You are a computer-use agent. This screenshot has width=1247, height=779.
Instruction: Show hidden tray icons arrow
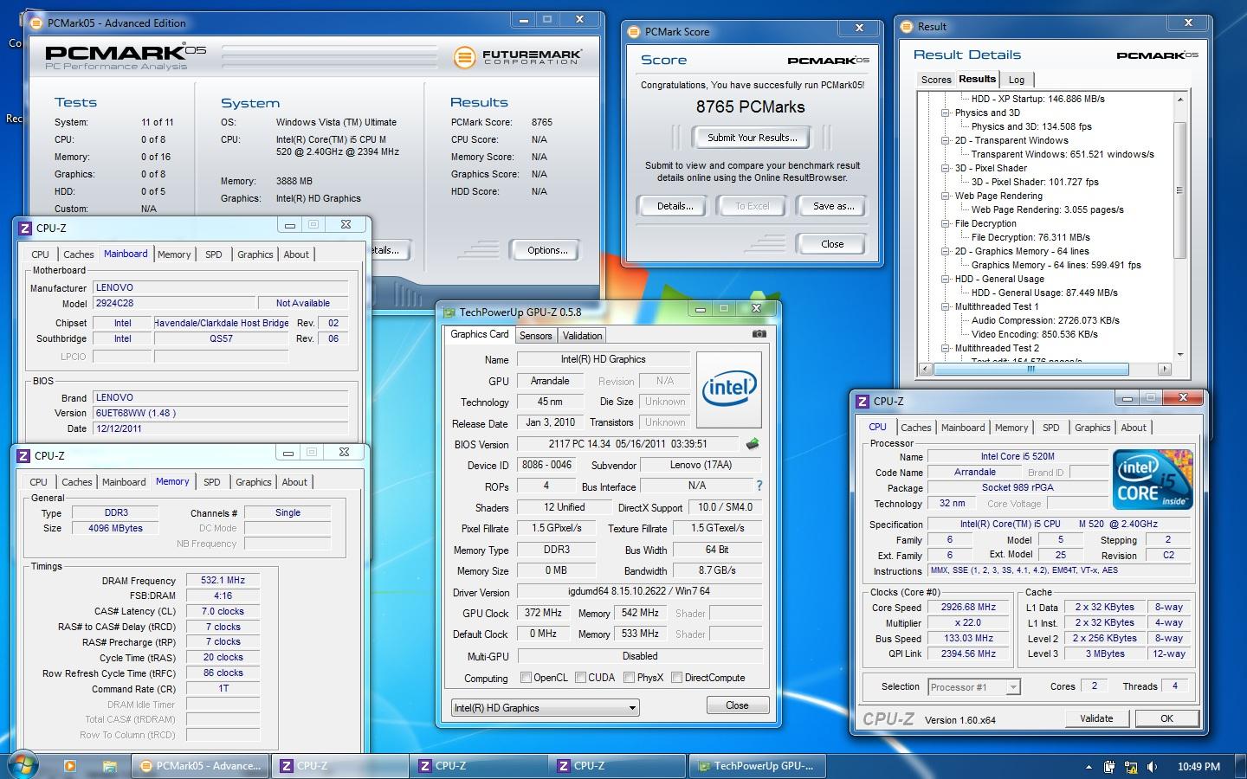1089,767
